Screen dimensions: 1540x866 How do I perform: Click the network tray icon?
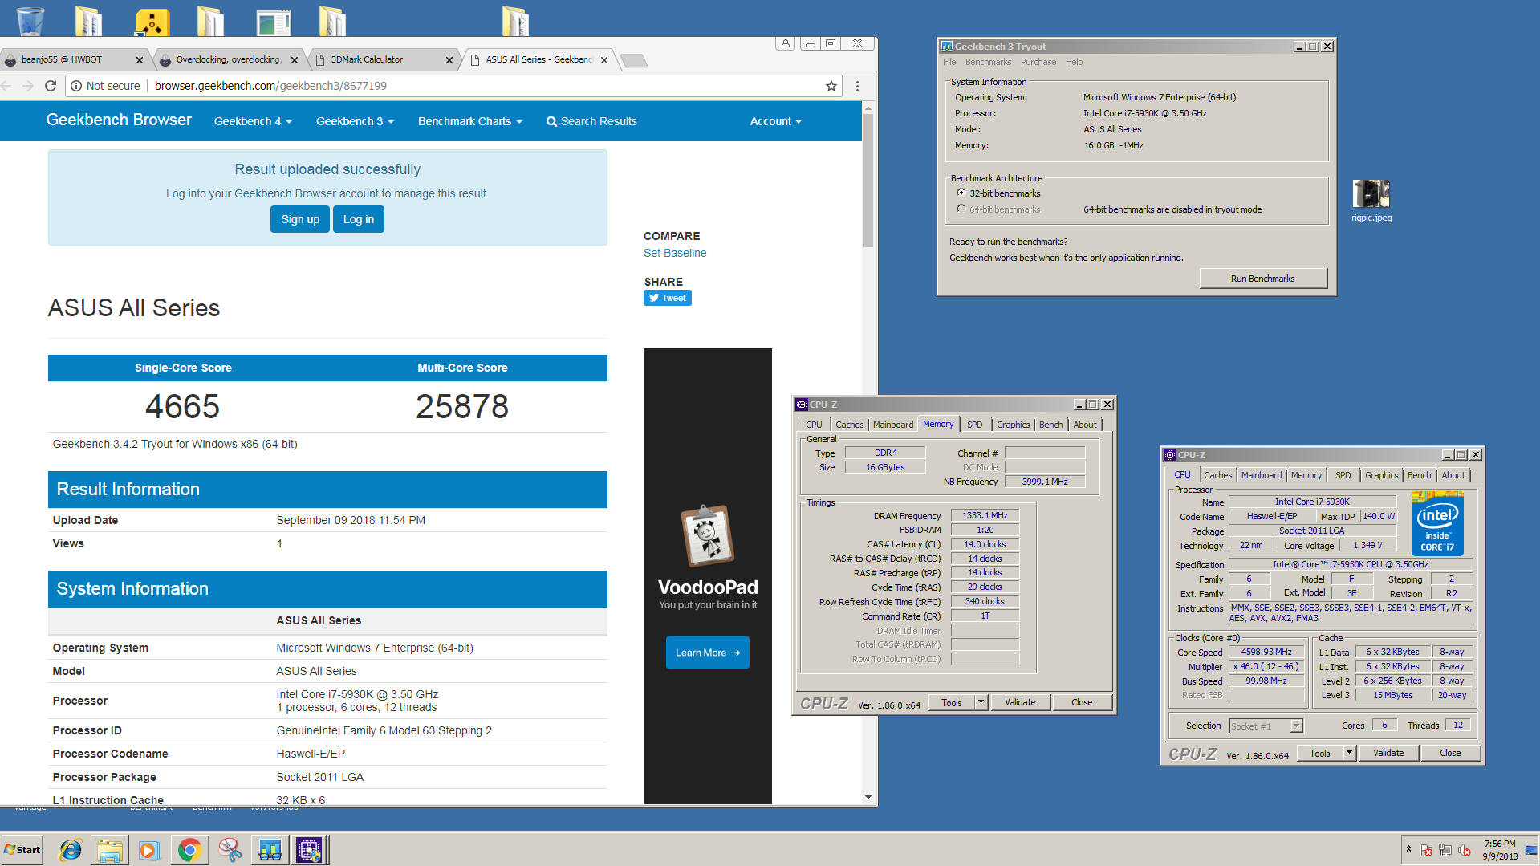1445,850
